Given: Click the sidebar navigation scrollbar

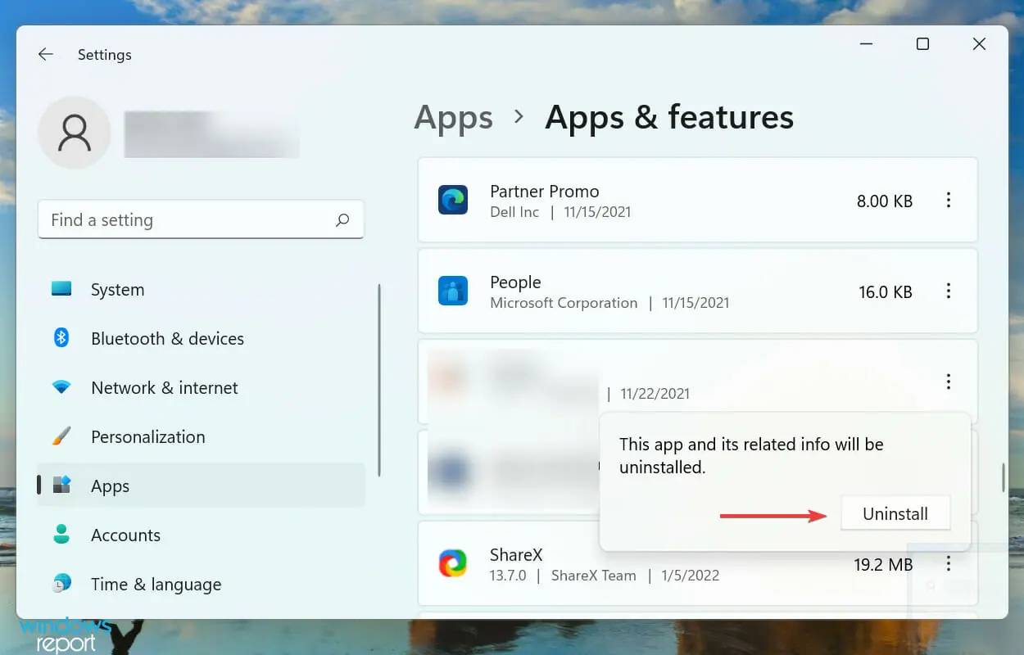Looking at the screenshot, I should pos(379,380).
